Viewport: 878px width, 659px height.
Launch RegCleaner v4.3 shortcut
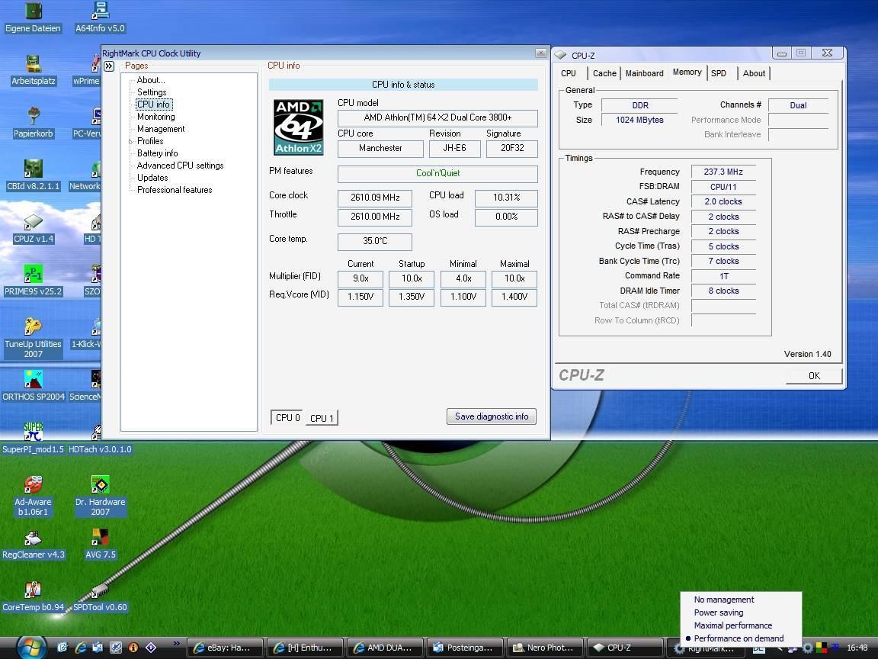point(33,545)
